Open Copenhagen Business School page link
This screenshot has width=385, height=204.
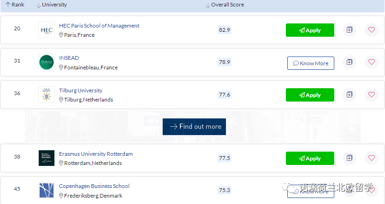(x=94, y=186)
